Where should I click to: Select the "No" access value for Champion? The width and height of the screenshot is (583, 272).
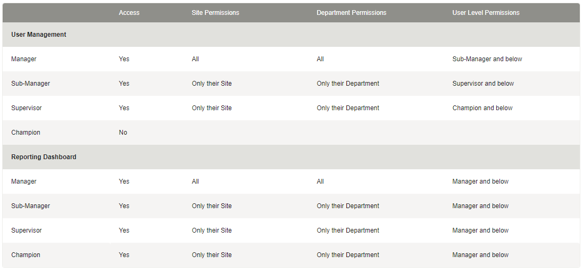pyautogui.click(x=123, y=133)
